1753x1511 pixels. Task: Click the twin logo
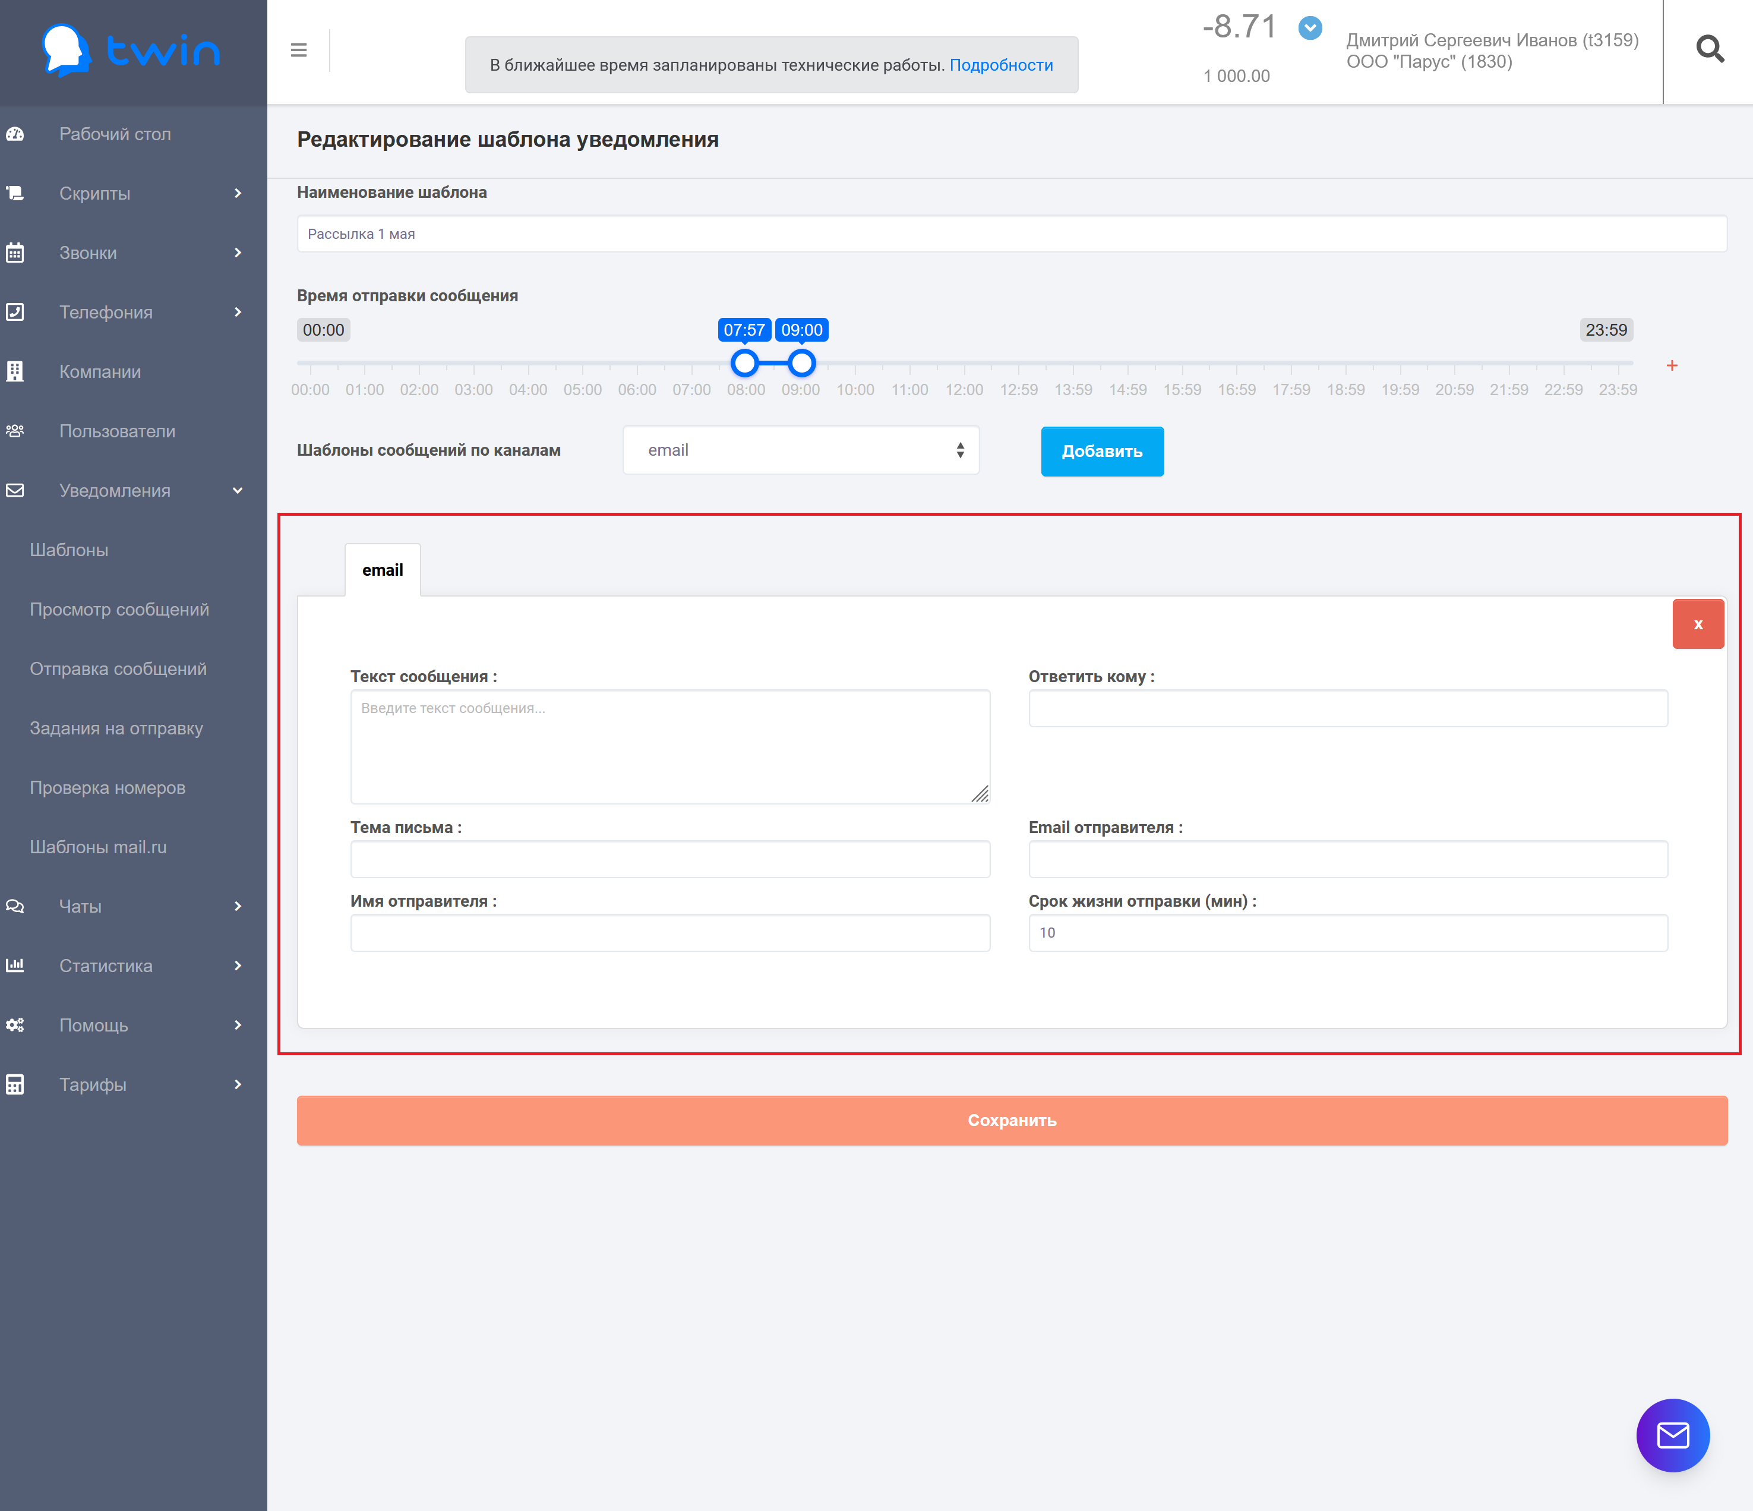coord(131,51)
